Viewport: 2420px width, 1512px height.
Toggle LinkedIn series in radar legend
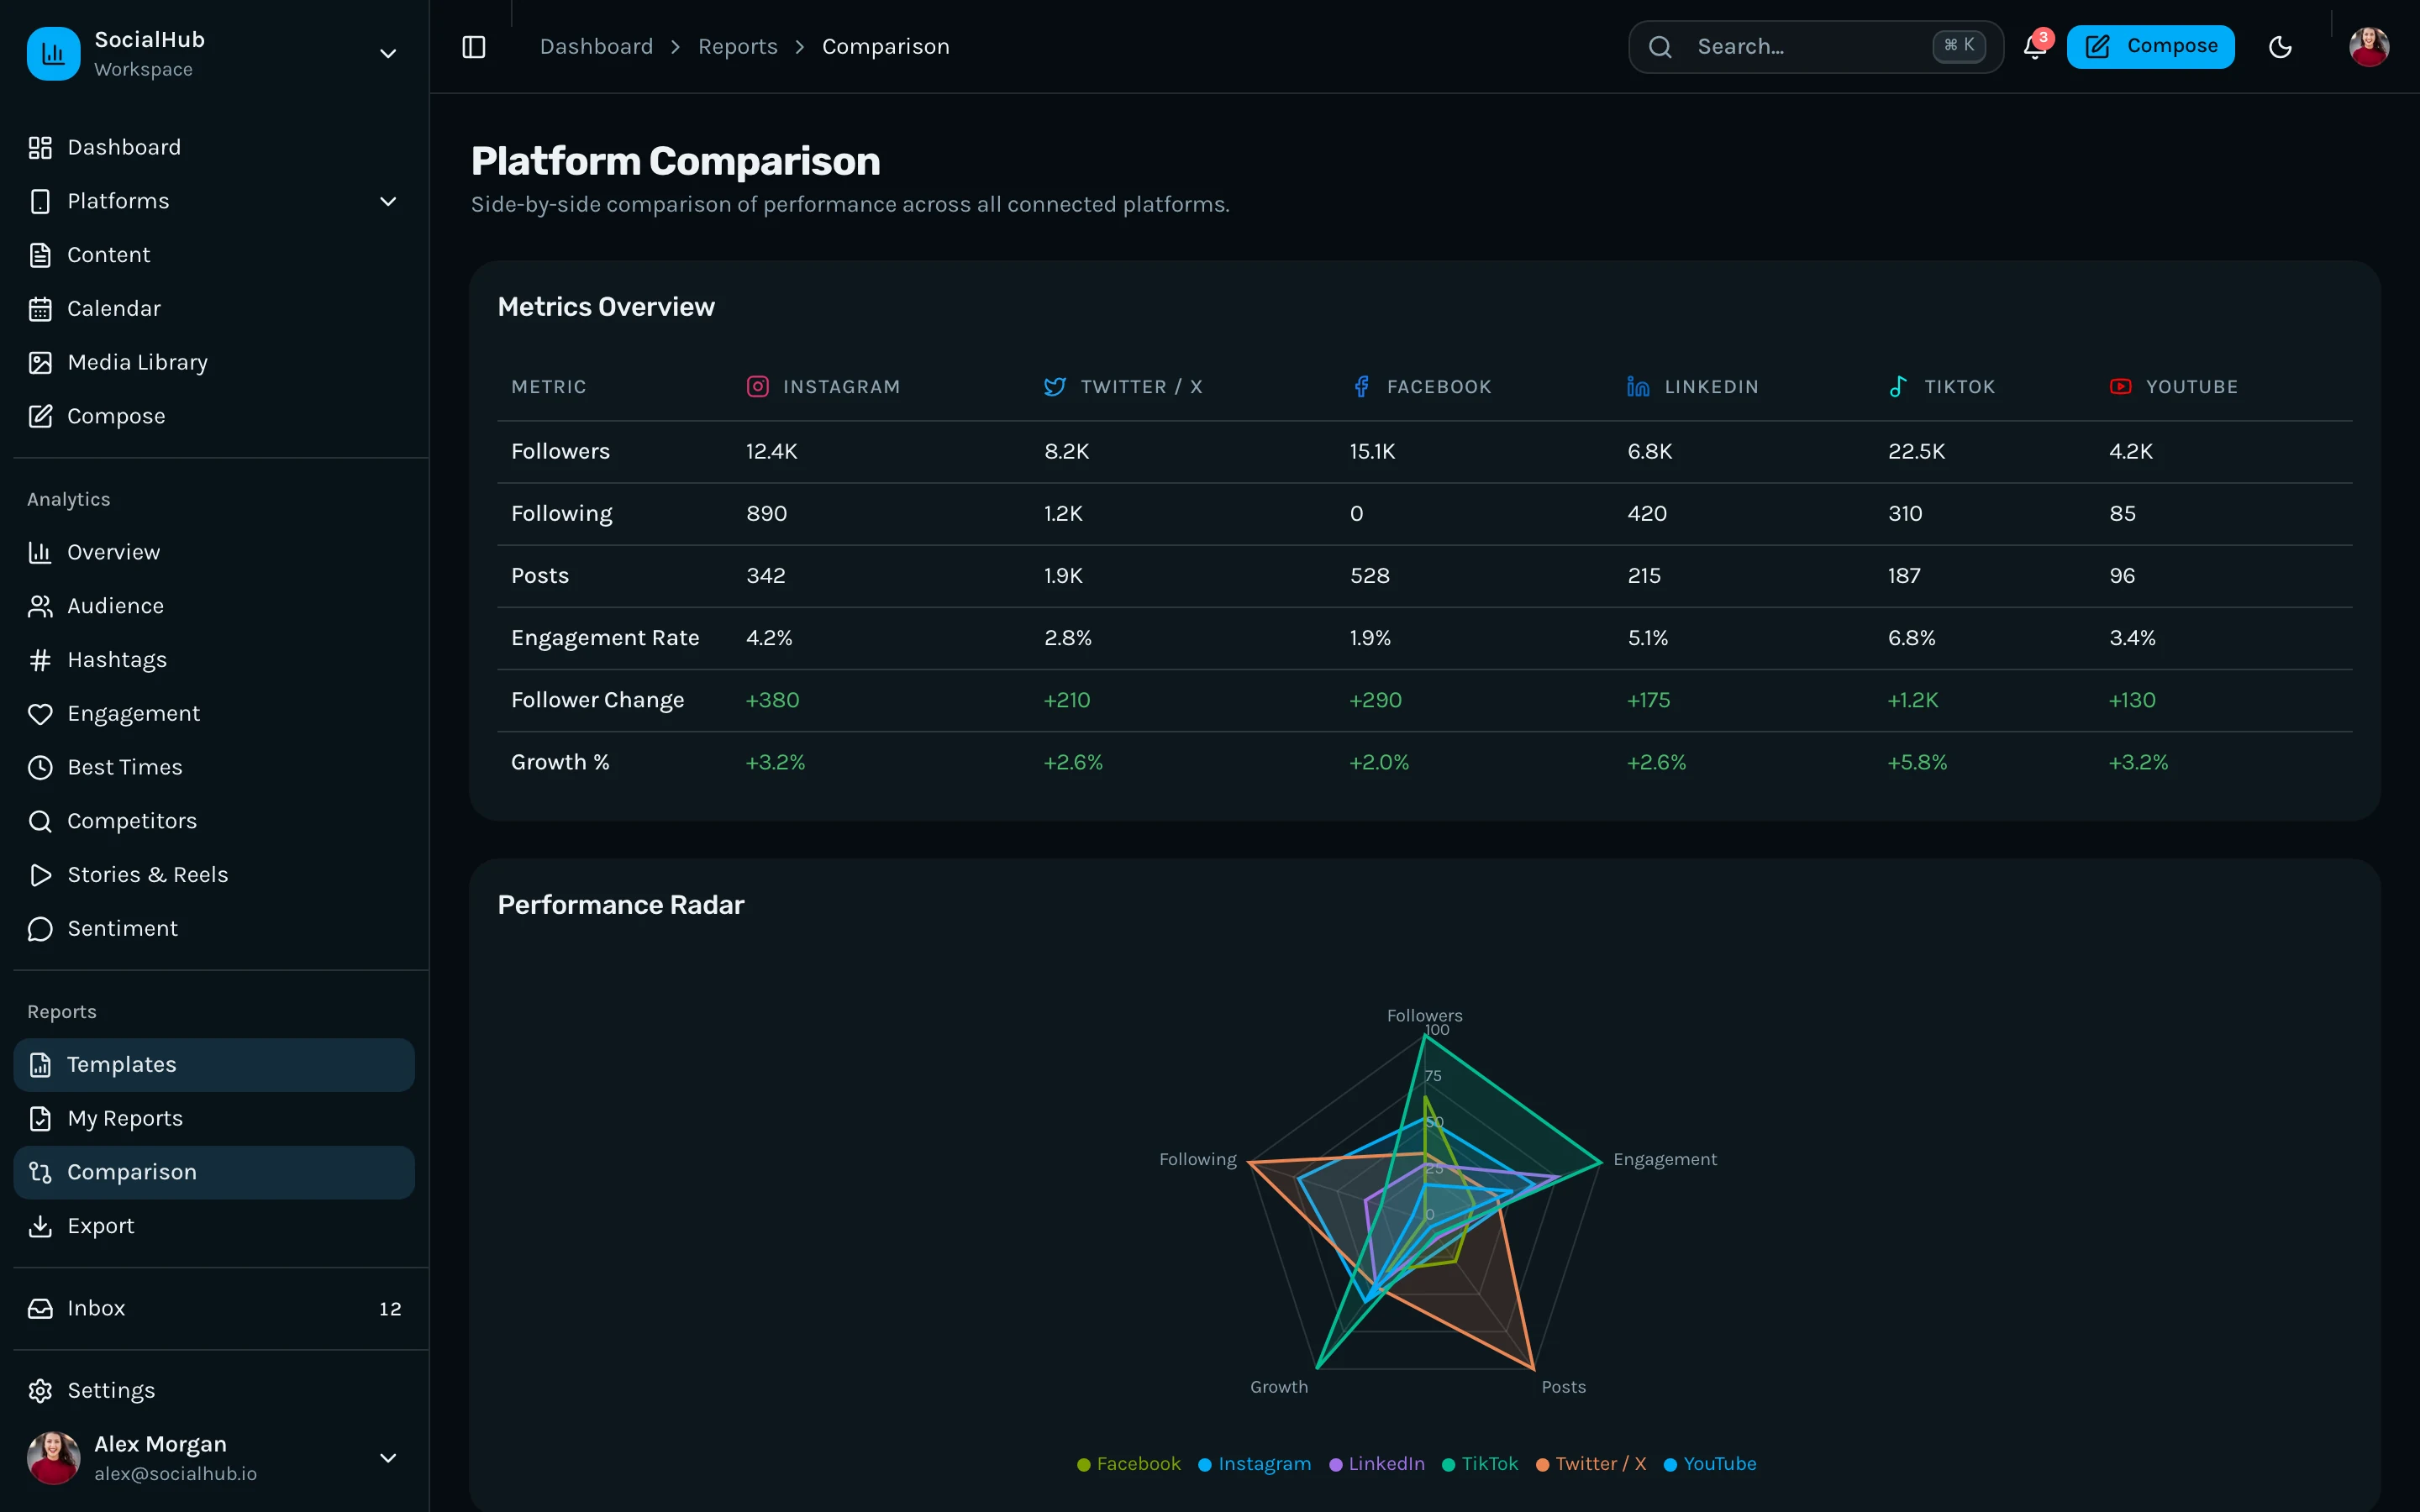coord(1377,1464)
